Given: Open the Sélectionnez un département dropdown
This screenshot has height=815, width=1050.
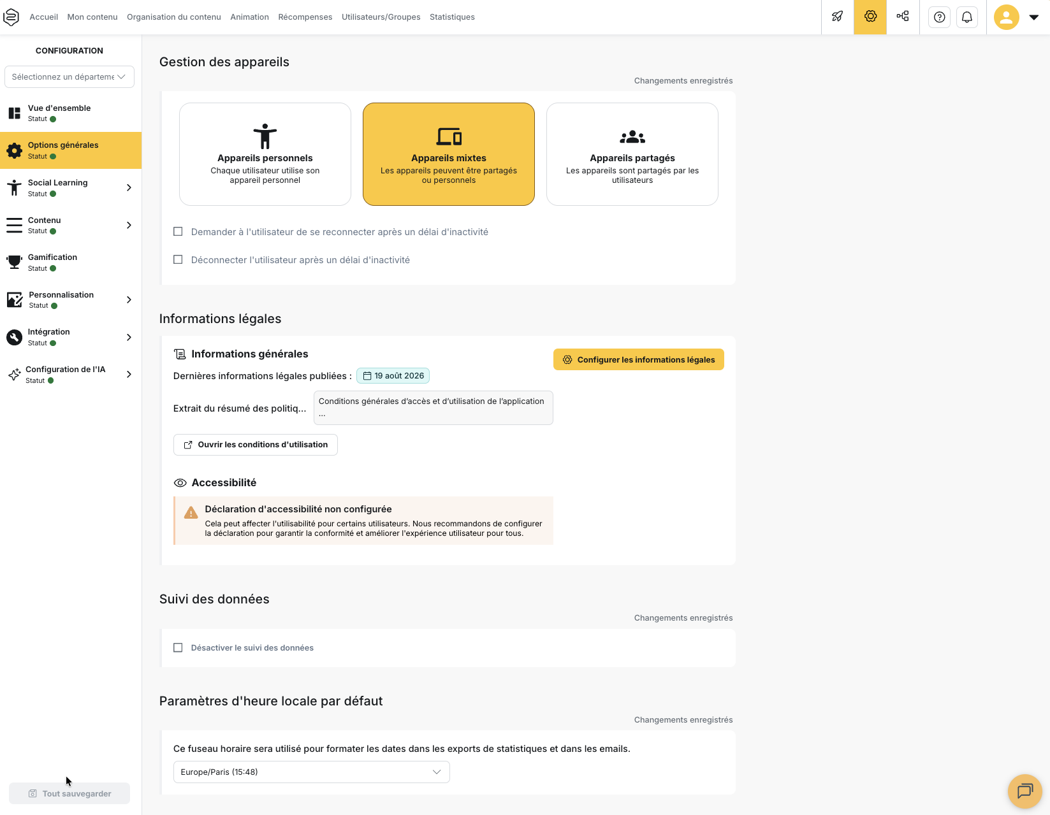Looking at the screenshot, I should 69,77.
